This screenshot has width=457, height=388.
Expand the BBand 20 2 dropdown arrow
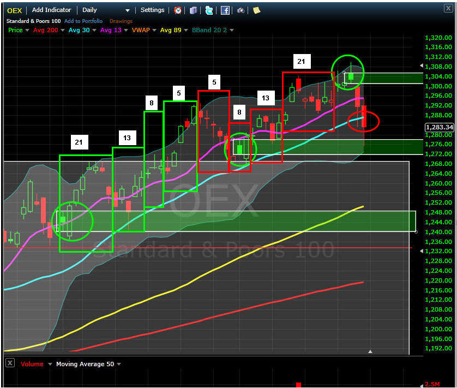232,31
